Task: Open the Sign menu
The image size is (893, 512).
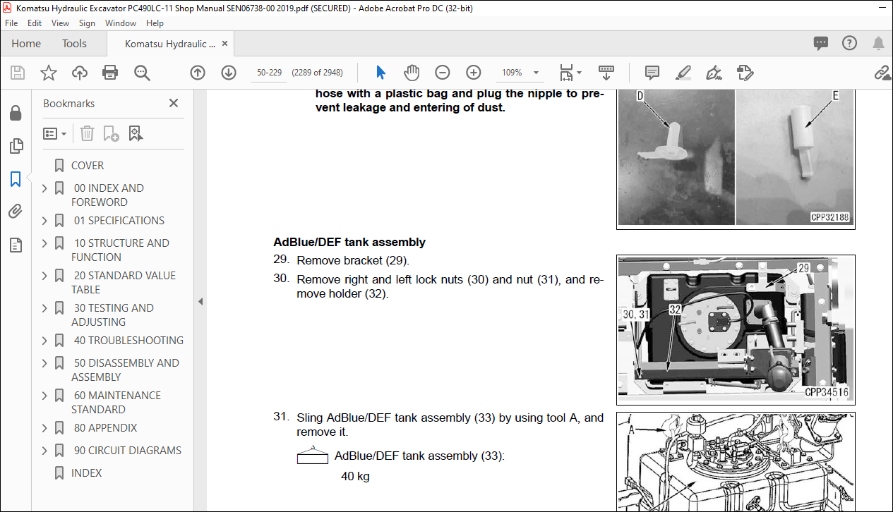Action: pos(87,23)
